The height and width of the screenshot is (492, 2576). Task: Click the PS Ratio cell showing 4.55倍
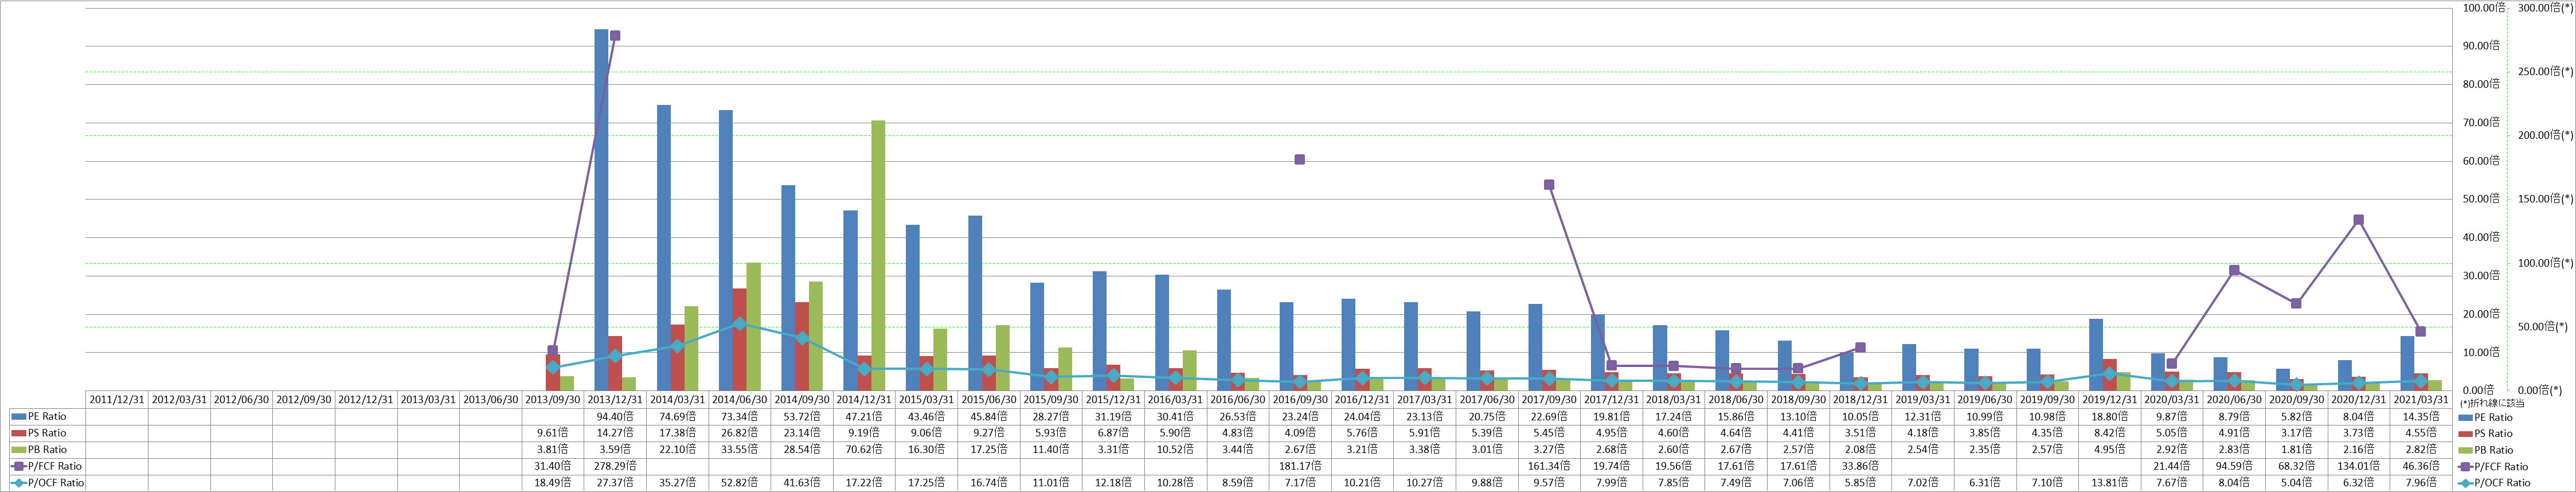coord(2420,433)
